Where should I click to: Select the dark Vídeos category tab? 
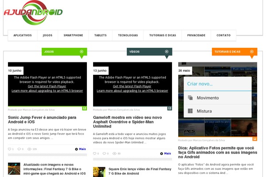[149, 52]
